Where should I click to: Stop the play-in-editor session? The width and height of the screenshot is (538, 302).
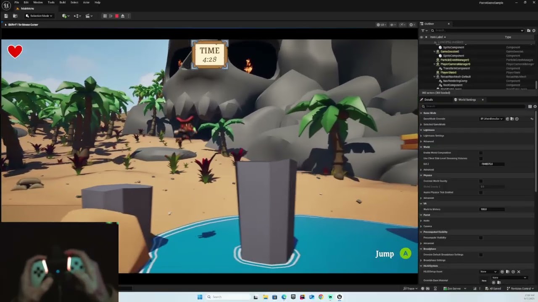[x=117, y=16]
